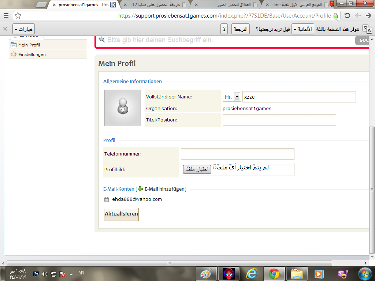Close the الموقع العربي الاول tab
Image resolution: width=375 pixels, height=281 pixels.
(267, 5)
